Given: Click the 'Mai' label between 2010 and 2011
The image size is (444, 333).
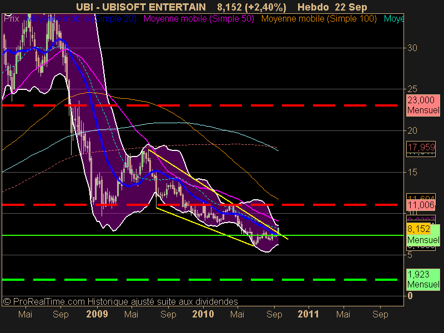Looking at the screenshot, I should click(237, 314).
